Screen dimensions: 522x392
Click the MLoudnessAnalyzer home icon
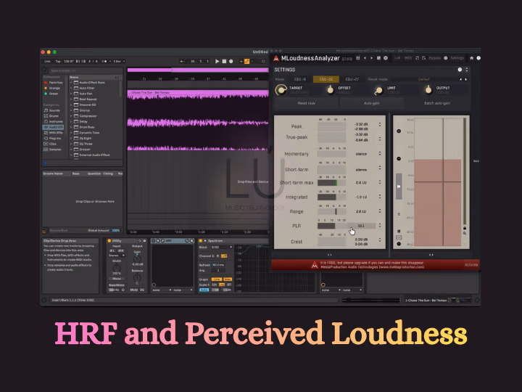pos(471,58)
